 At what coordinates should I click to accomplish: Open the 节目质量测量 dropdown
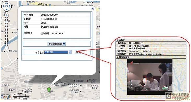point(57,44)
